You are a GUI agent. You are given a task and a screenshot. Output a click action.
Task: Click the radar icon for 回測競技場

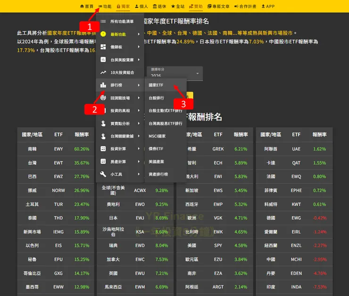[x=103, y=98]
